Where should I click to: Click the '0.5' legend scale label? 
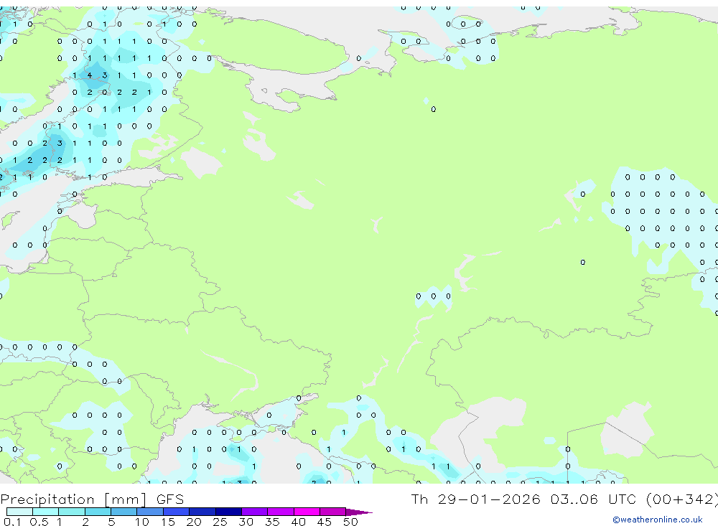click(39, 522)
